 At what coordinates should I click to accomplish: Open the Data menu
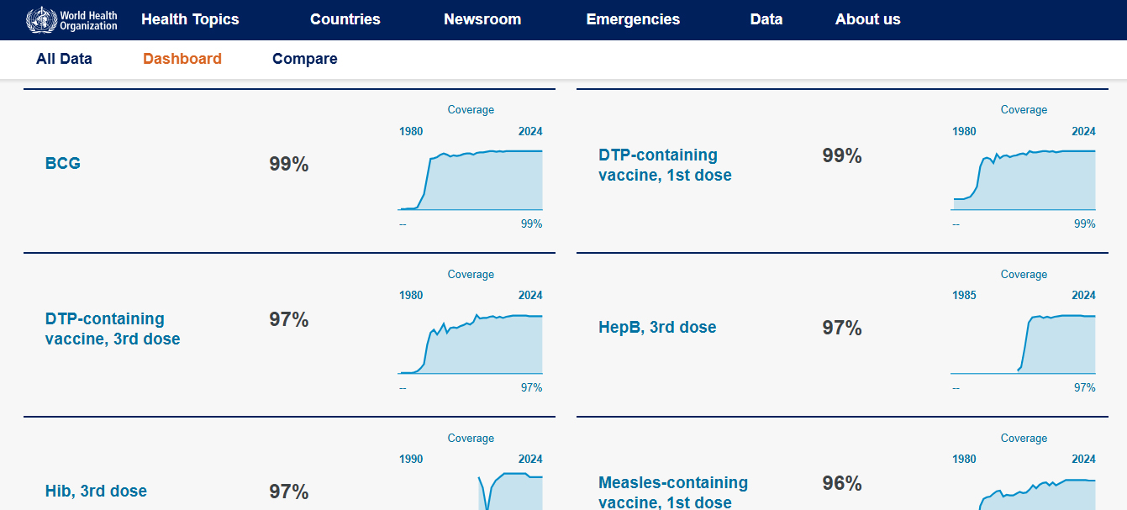[x=766, y=19]
